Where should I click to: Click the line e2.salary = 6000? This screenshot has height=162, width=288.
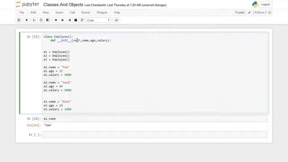(x=58, y=90)
